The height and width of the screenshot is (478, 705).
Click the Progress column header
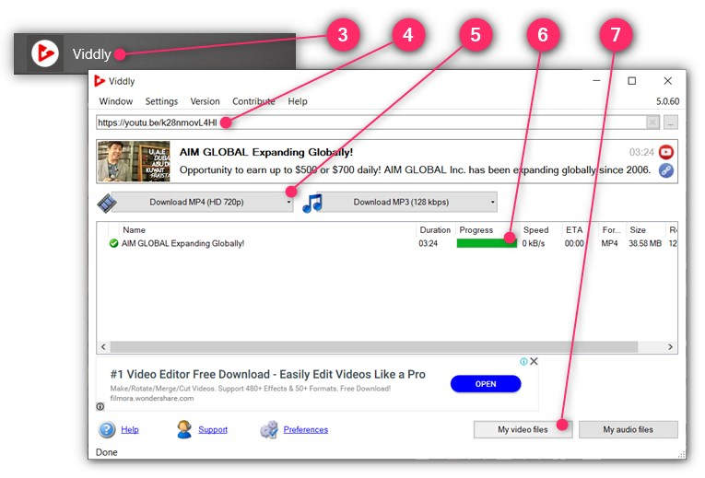[476, 230]
